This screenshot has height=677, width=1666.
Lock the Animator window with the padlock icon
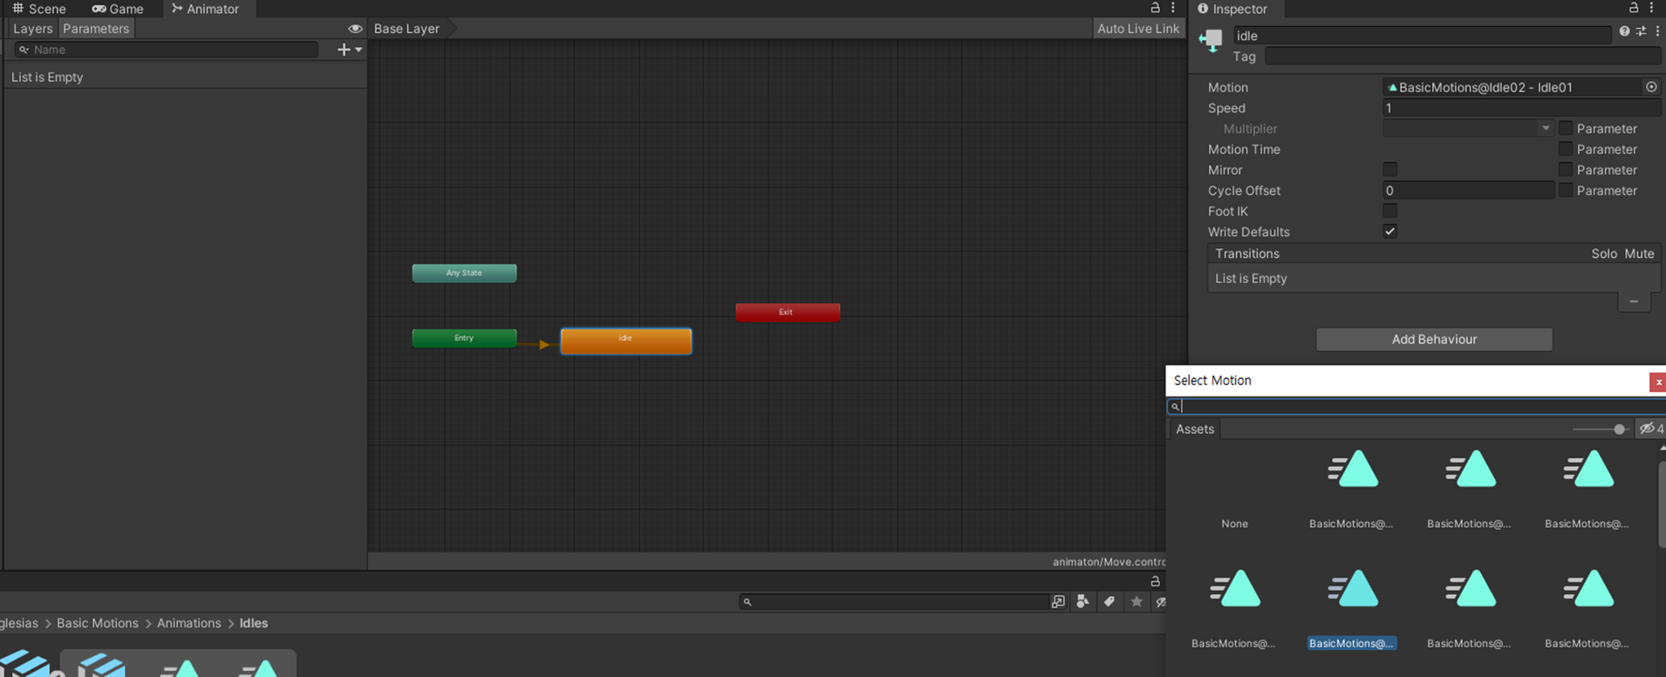[x=1155, y=8]
